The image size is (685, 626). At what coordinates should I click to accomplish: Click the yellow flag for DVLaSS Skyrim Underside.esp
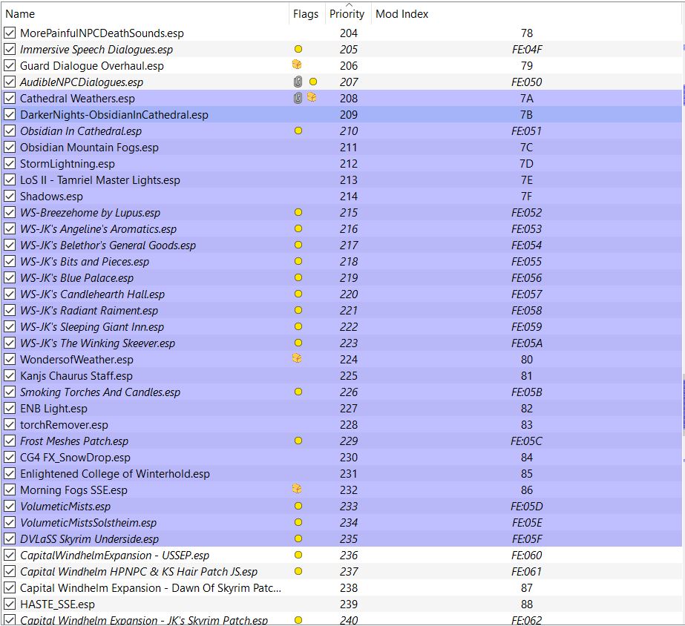[298, 538]
